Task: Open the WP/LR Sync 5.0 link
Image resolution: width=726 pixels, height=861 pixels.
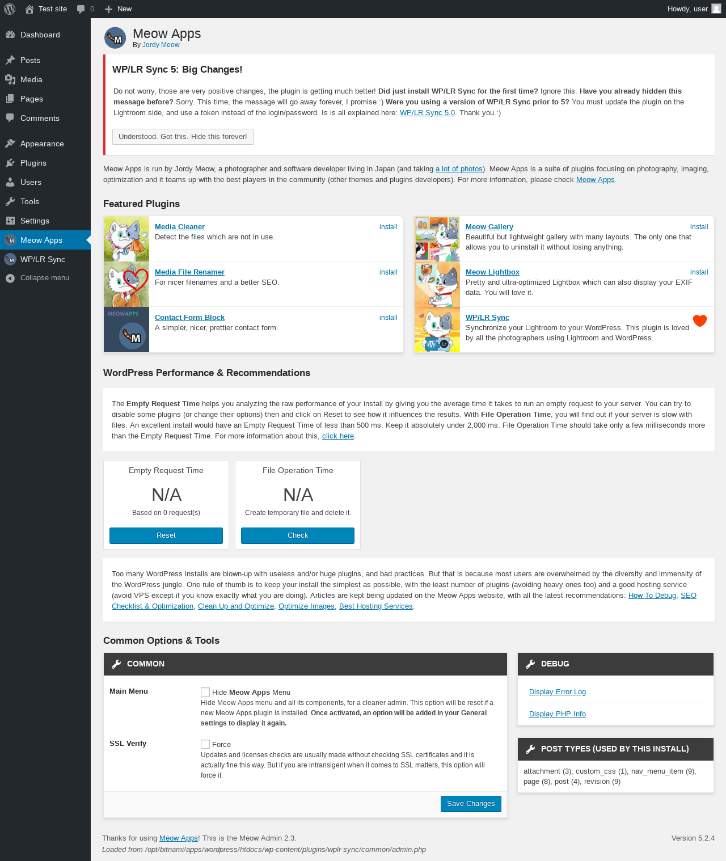Action: tap(427, 113)
